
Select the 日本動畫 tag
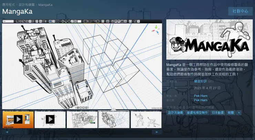tap(218, 113)
